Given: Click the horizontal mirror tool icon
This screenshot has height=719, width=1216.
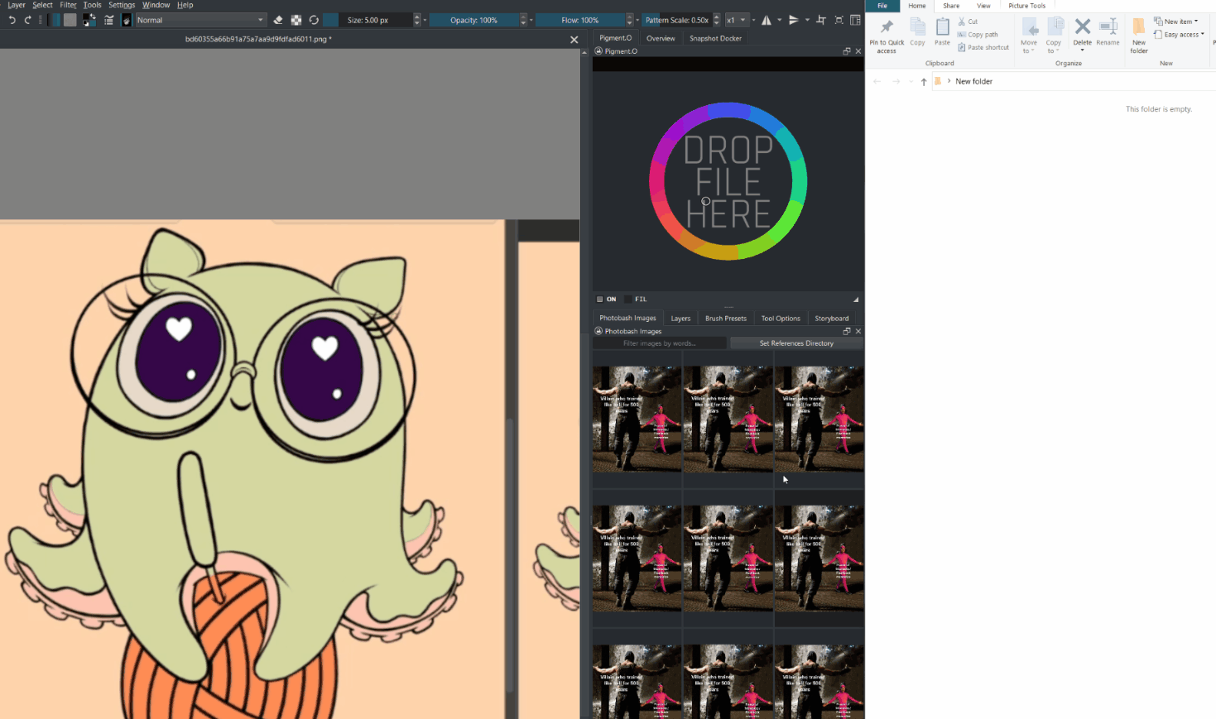Looking at the screenshot, I should (767, 20).
